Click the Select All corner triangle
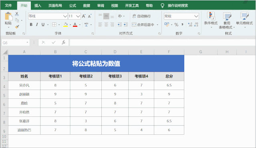 (5, 52)
